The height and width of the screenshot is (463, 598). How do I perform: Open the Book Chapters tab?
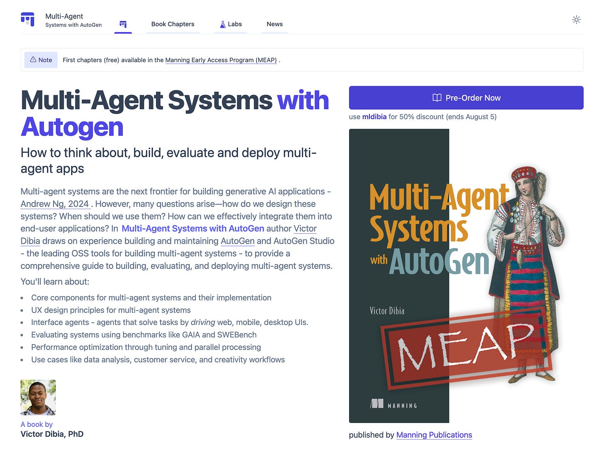[x=172, y=24]
